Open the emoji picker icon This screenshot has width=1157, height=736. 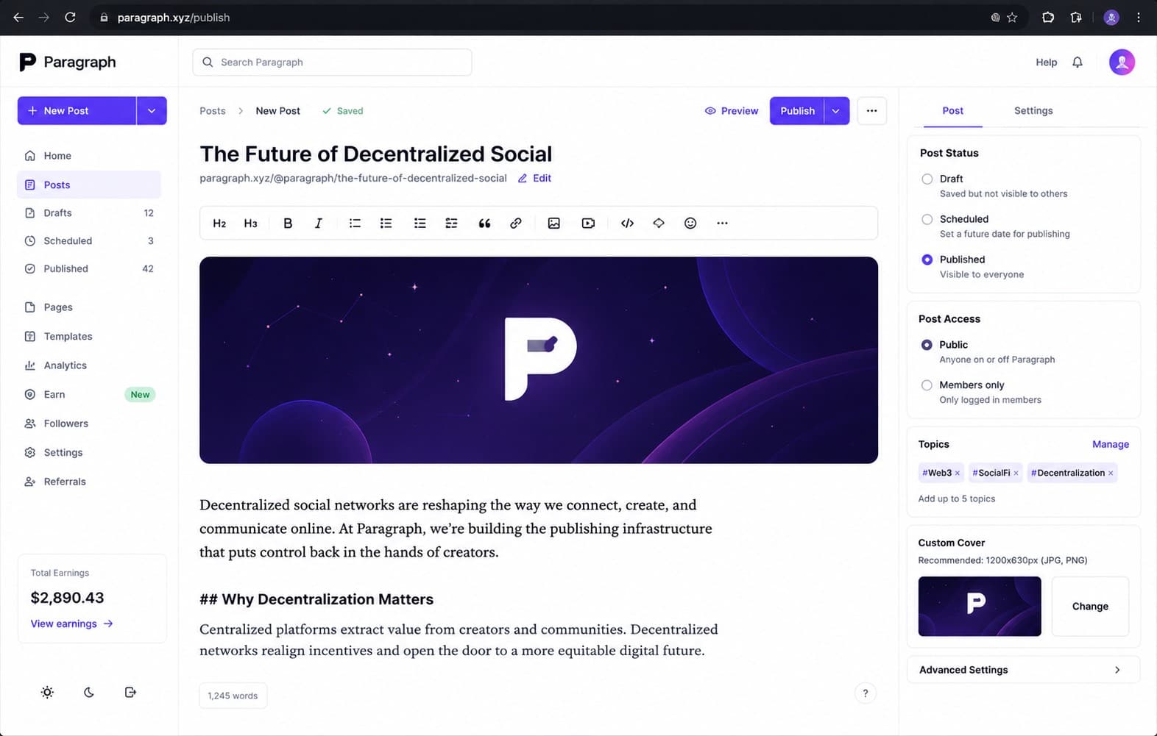[690, 224]
